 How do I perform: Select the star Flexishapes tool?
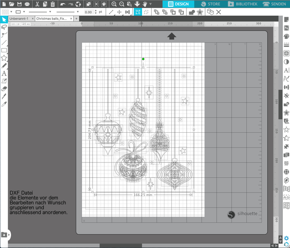4,58
